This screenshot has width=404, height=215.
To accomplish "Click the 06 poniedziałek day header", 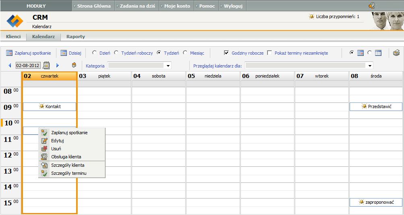I will pyautogui.click(x=267, y=76).
